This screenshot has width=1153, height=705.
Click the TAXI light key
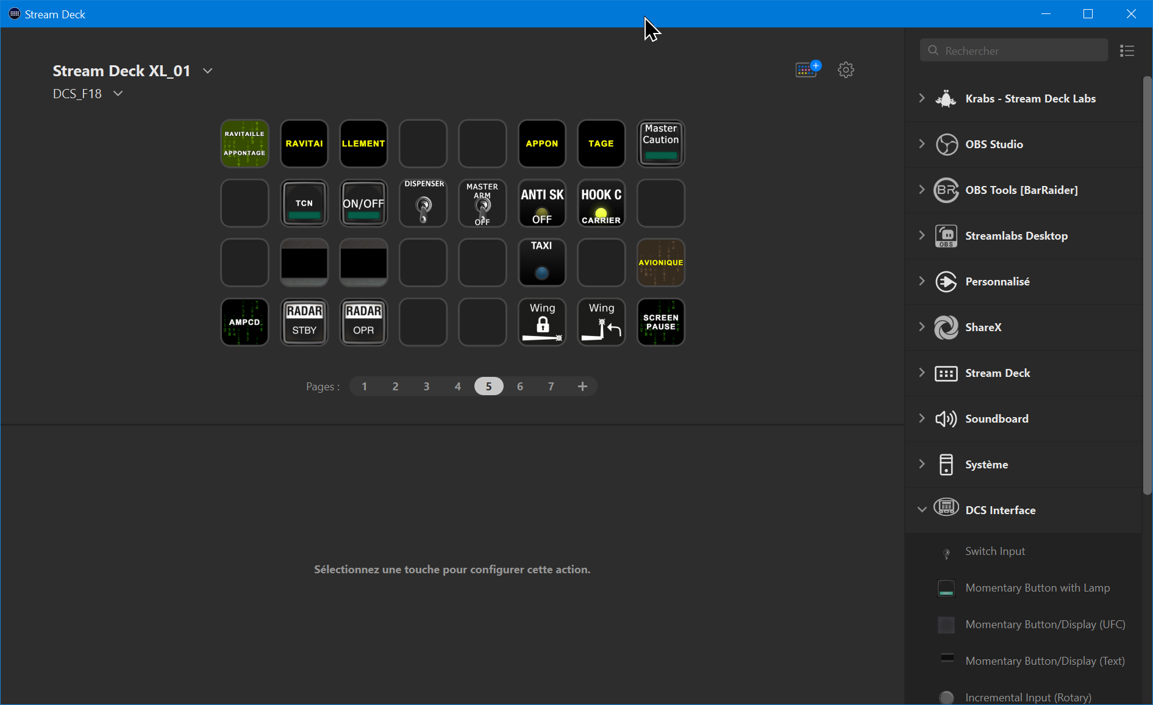tap(541, 262)
